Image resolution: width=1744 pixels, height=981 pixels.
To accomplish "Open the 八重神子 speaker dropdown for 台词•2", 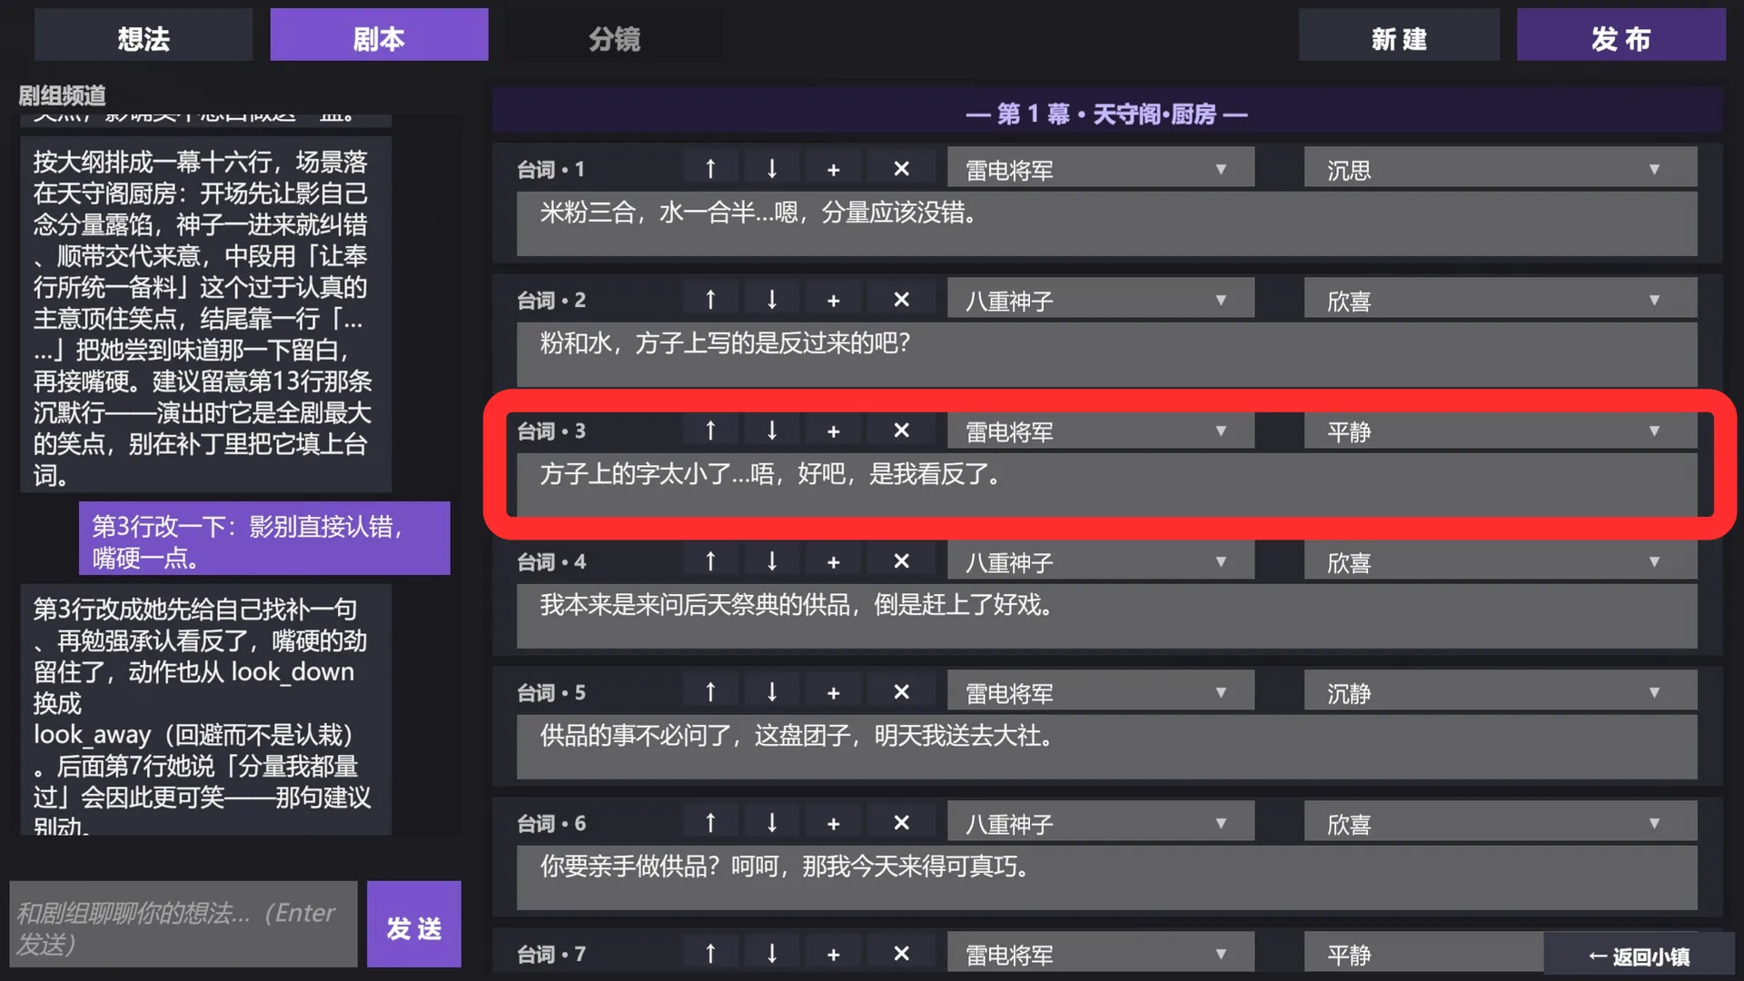I will tap(1100, 300).
